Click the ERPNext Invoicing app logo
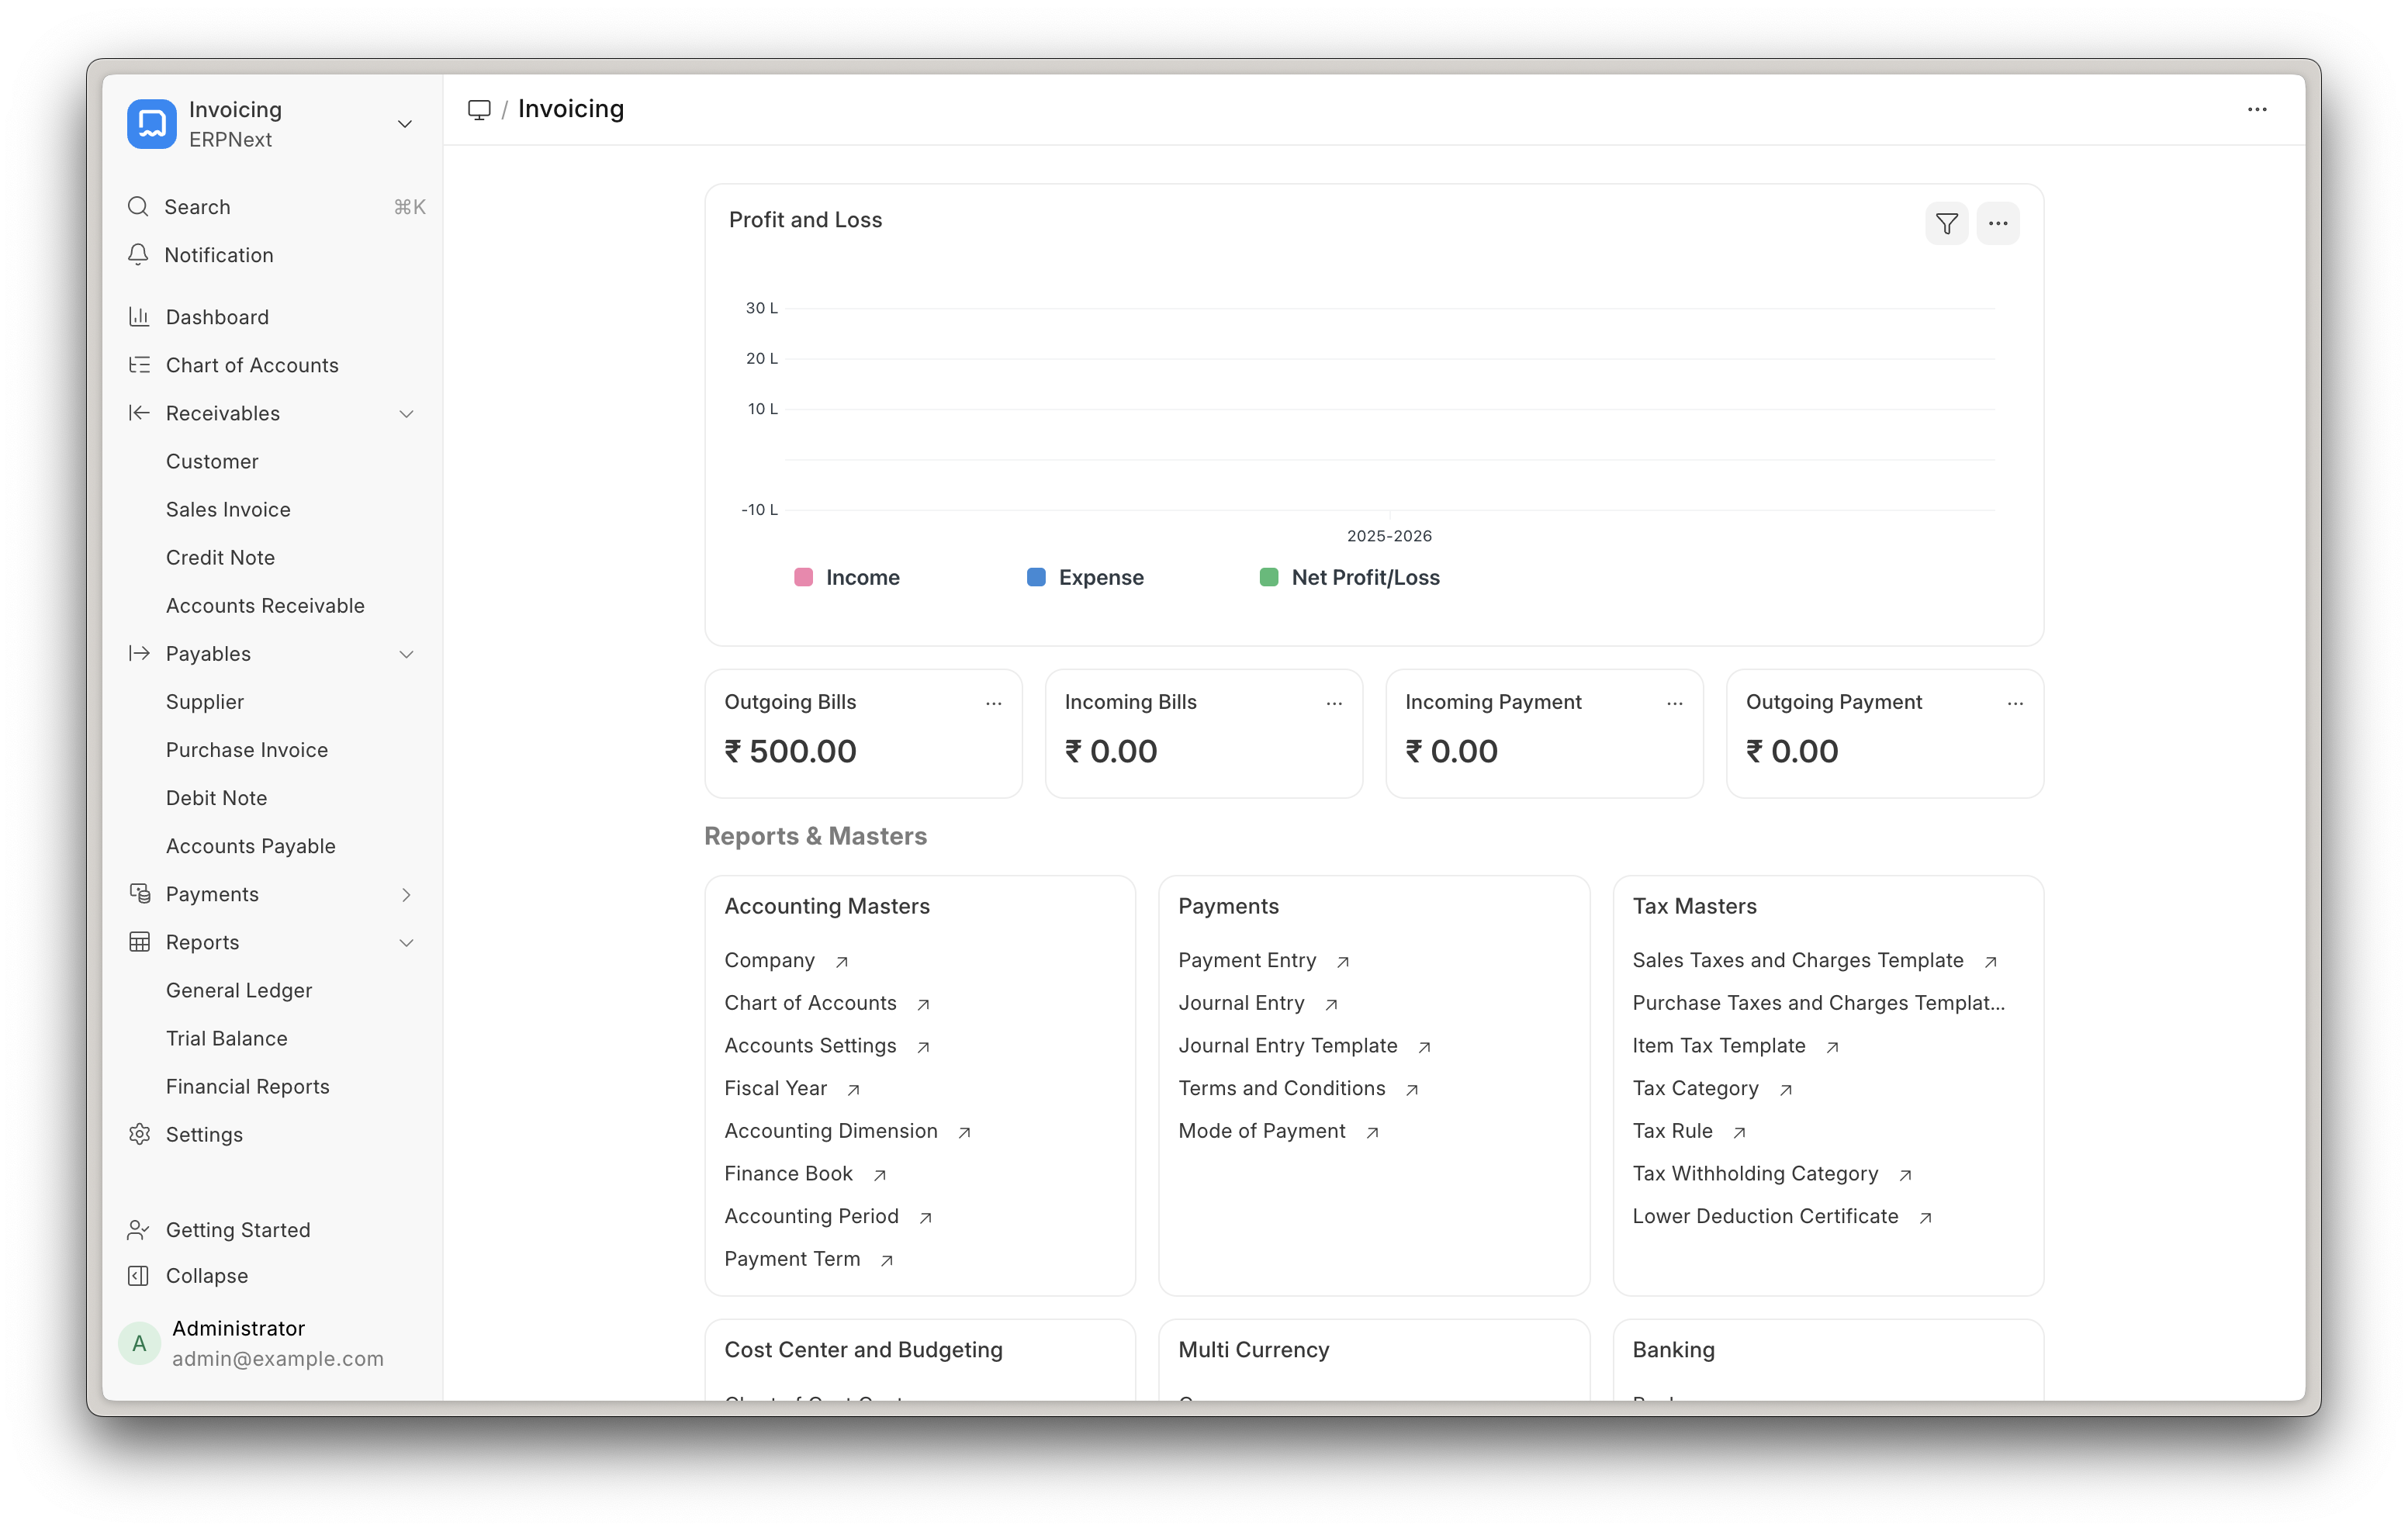Image resolution: width=2408 pixels, height=1531 pixels. [x=152, y=124]
